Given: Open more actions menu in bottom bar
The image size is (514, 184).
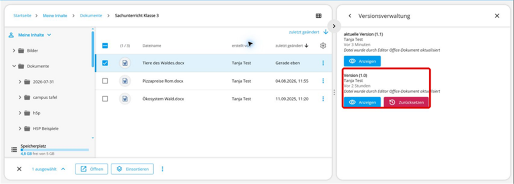Looking at the screenshot, I should [162, 169].
